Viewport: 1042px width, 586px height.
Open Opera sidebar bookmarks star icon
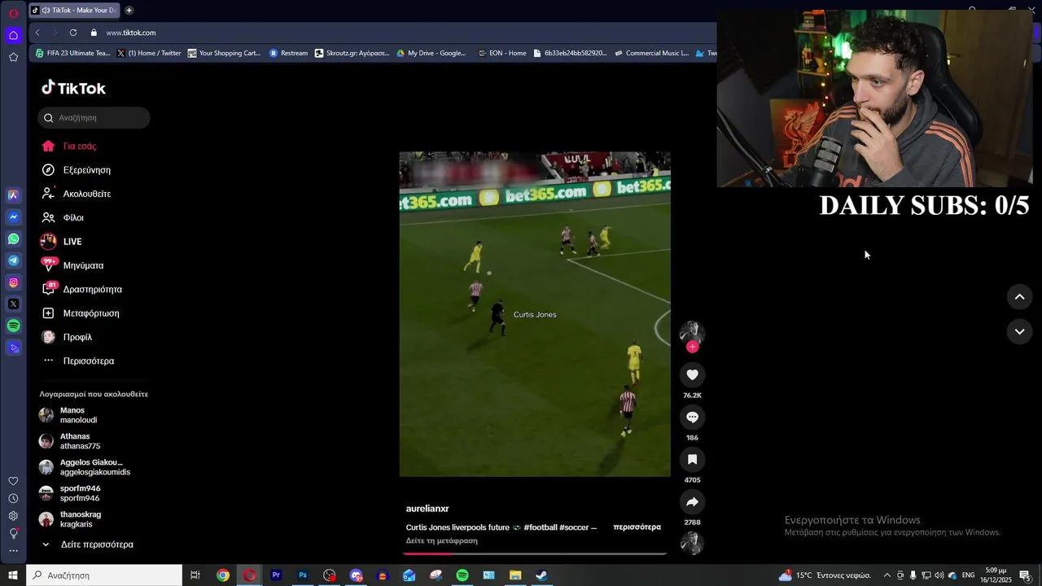13,57
